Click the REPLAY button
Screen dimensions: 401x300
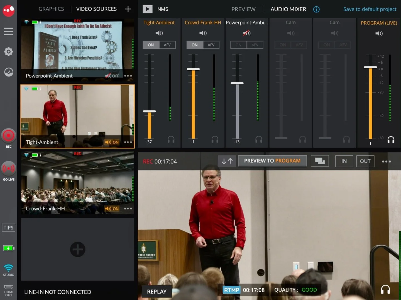click(157, 292)
